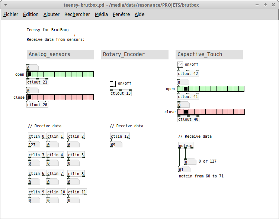The height and width of the screenshot is (219, 279).
Task: Select second cell of Capactive open radio
Action: 186,89
